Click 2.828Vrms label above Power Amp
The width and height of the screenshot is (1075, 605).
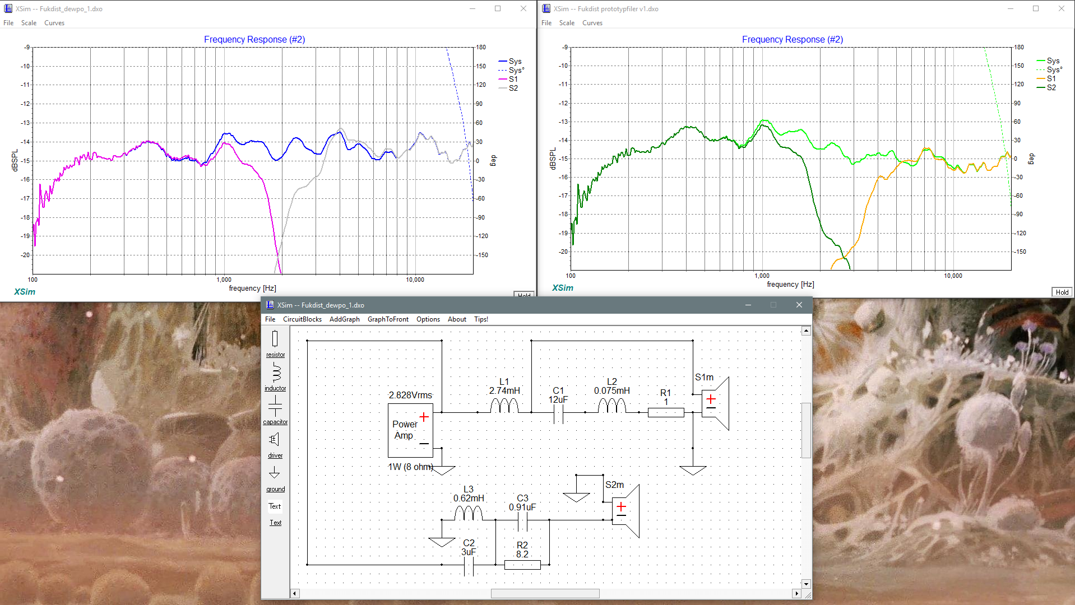(410, 395)
